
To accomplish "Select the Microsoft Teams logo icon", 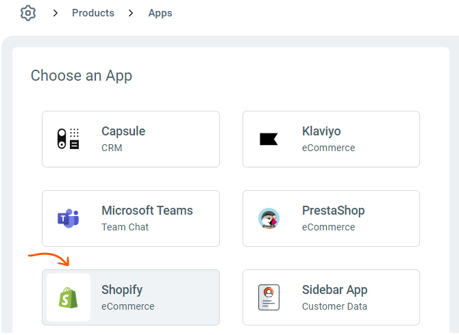I will [x=68, y=218].
